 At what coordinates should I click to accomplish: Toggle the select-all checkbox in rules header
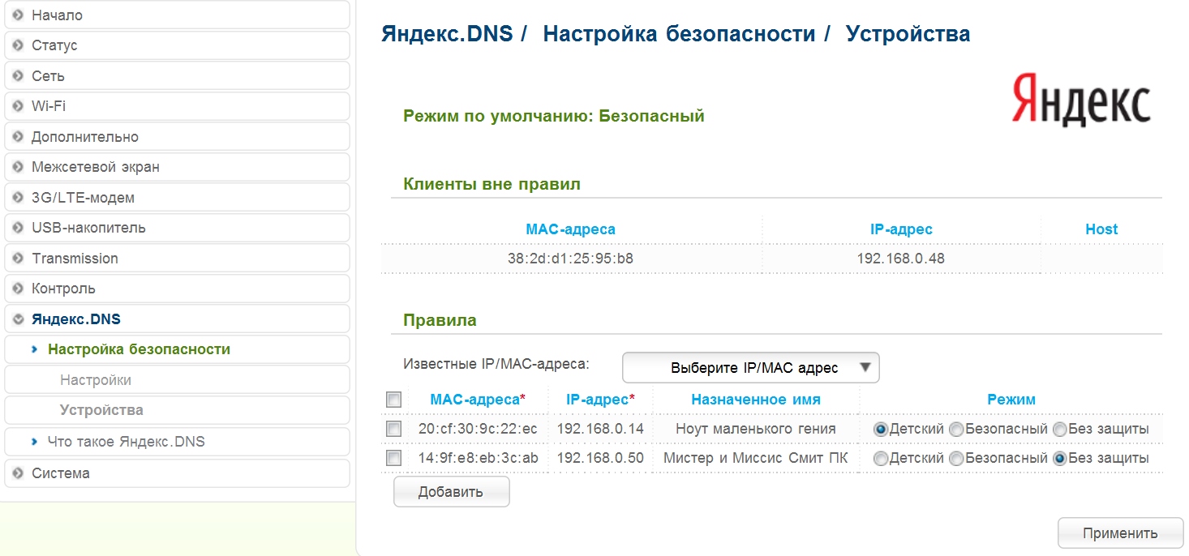(393, 400)
